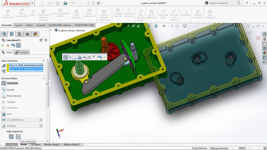Select the Anti-Aligned mate alignment button
This screenshot has height=150, width=267.
[18, 136]
